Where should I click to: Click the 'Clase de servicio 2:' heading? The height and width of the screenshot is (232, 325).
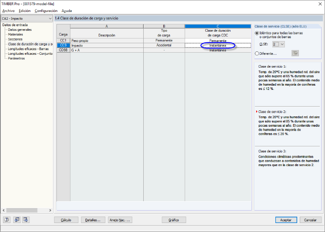[x=272, y=112]
